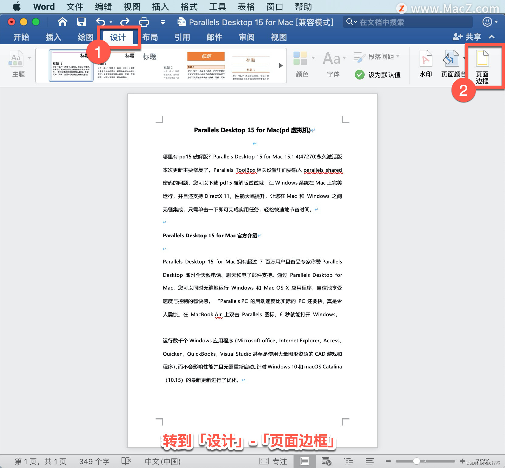The image size is (505, 468).
Task: Click Set as Default (设为默认值)
Action: pos(377,75)
